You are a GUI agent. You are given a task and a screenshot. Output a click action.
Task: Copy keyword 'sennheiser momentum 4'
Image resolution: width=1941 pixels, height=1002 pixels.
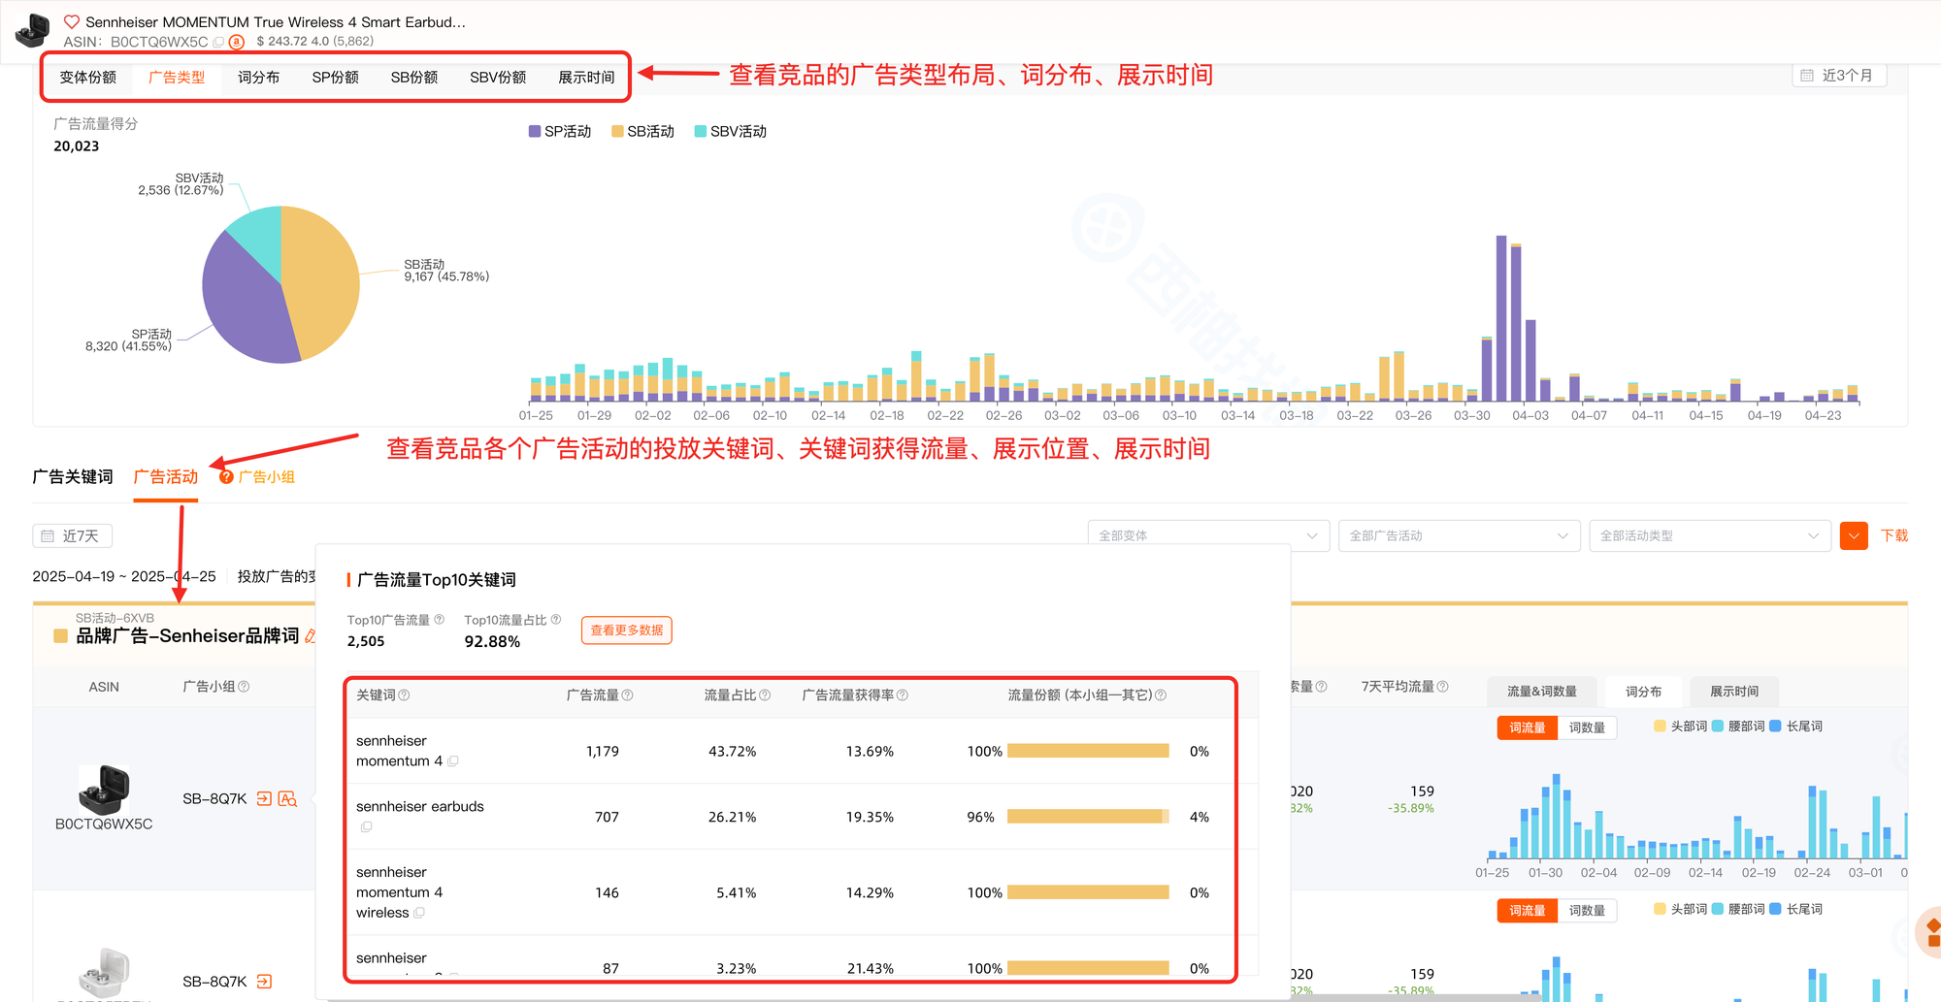coord(453,761)
